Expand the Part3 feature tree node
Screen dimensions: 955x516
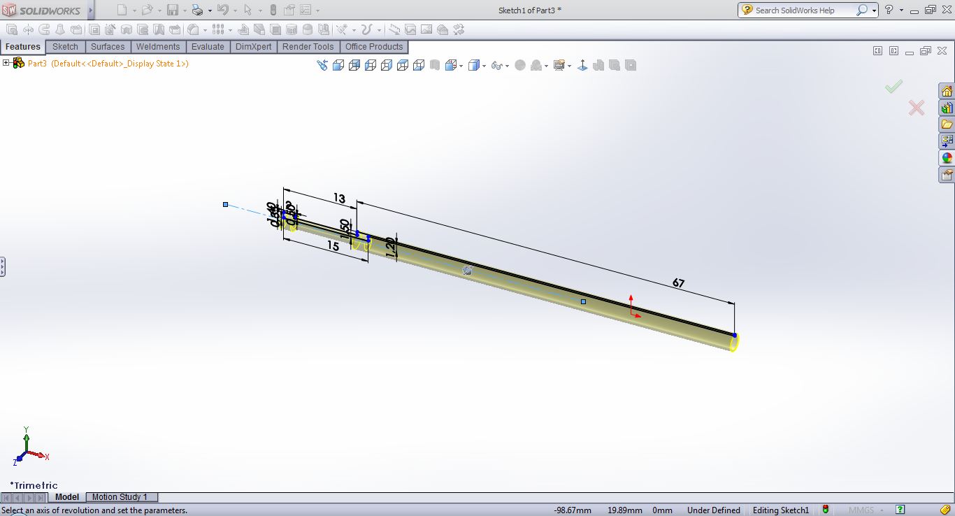coord(6,64)
